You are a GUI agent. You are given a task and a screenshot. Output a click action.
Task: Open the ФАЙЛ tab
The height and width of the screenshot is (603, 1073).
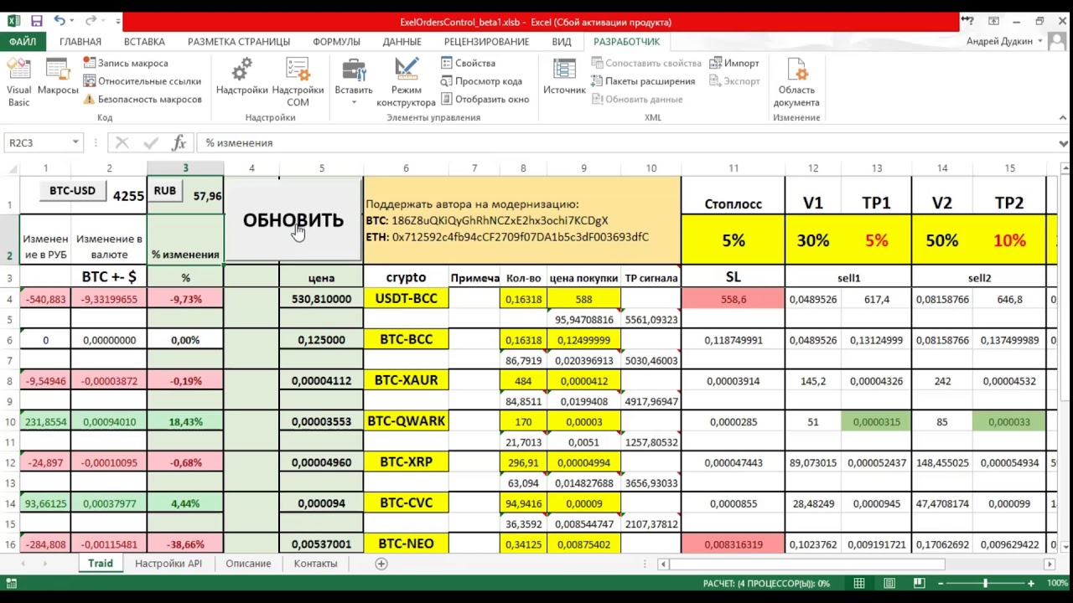tap(23, 41)
